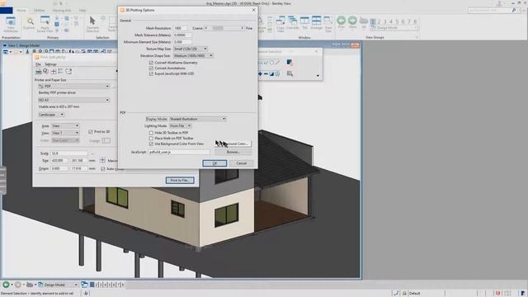
Task: Open the Utilities ribbon tab
Action: pyautogui.click(x=39, y=11)
